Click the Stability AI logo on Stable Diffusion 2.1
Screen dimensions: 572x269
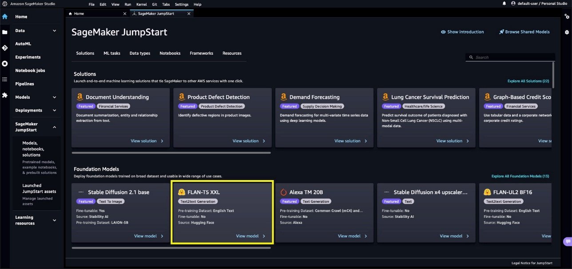tap(81, 193)
